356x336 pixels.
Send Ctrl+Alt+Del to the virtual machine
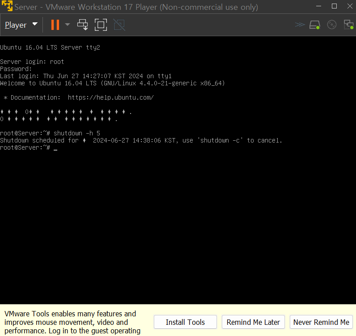tap(83, 25)
